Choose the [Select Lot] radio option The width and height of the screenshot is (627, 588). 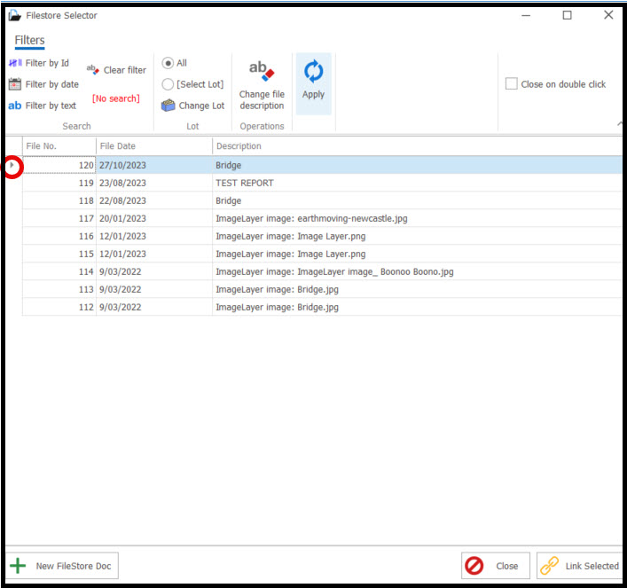[x=168, y=84]
